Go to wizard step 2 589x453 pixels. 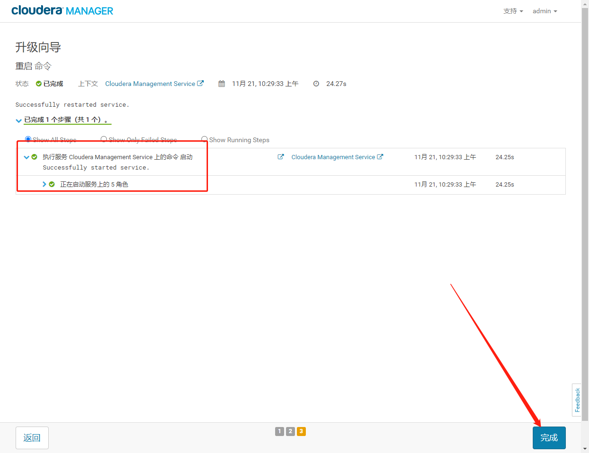tap(290, 431)
